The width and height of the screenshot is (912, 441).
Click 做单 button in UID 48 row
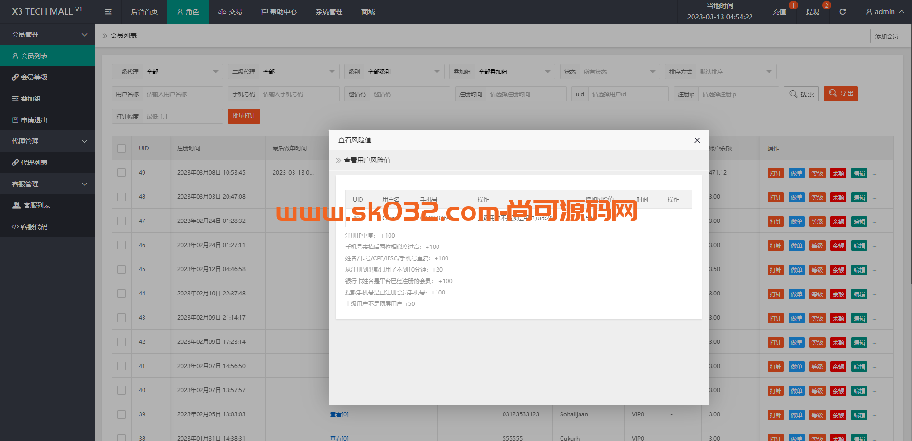[797, 197]
